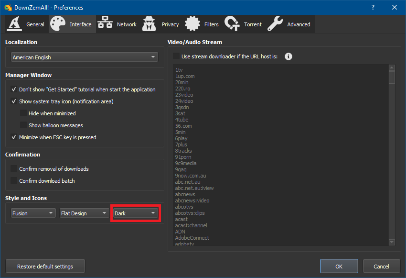Select '8tracks' host entry
The height and width of the screenshot is (278, 406).
183,151
